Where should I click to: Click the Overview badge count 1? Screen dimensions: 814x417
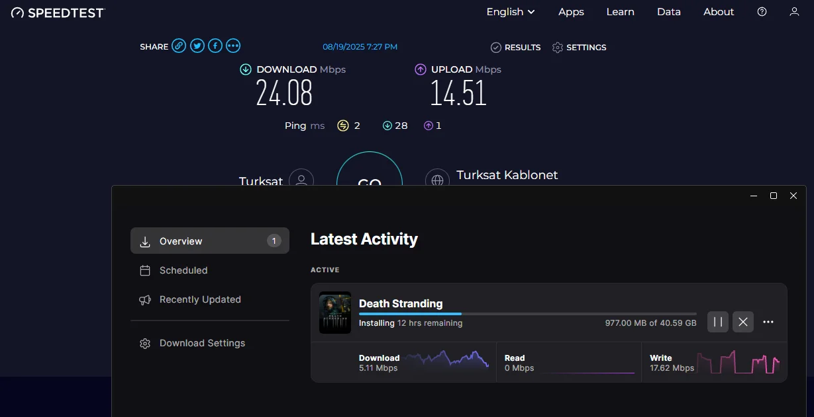pyautogui.click(x=274, y=241)
